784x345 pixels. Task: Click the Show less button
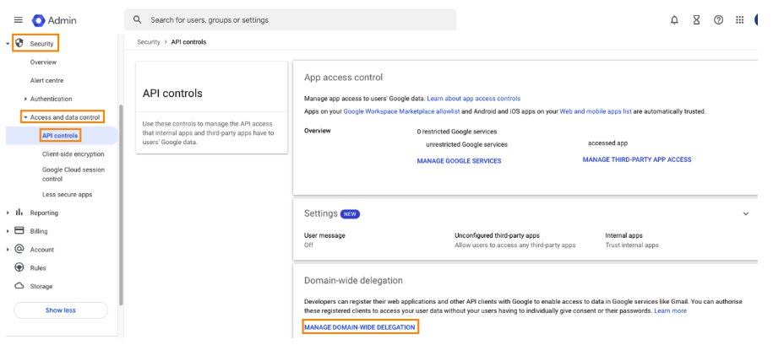[61, 310]
